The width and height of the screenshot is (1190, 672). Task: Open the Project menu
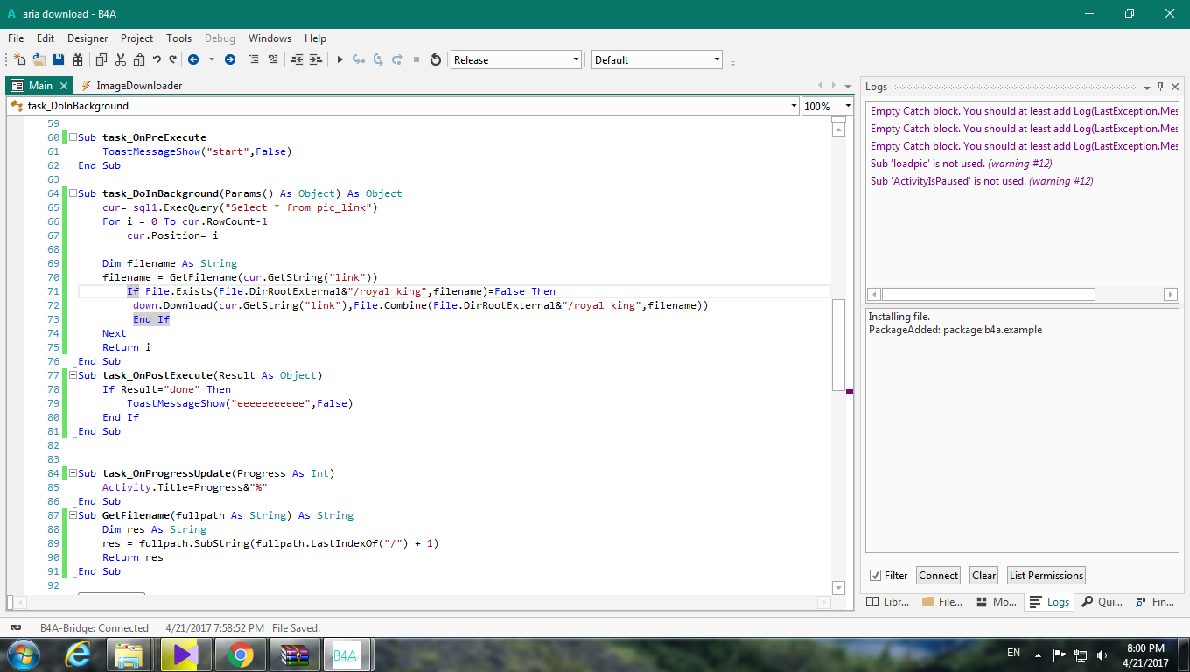pos(136,38)
